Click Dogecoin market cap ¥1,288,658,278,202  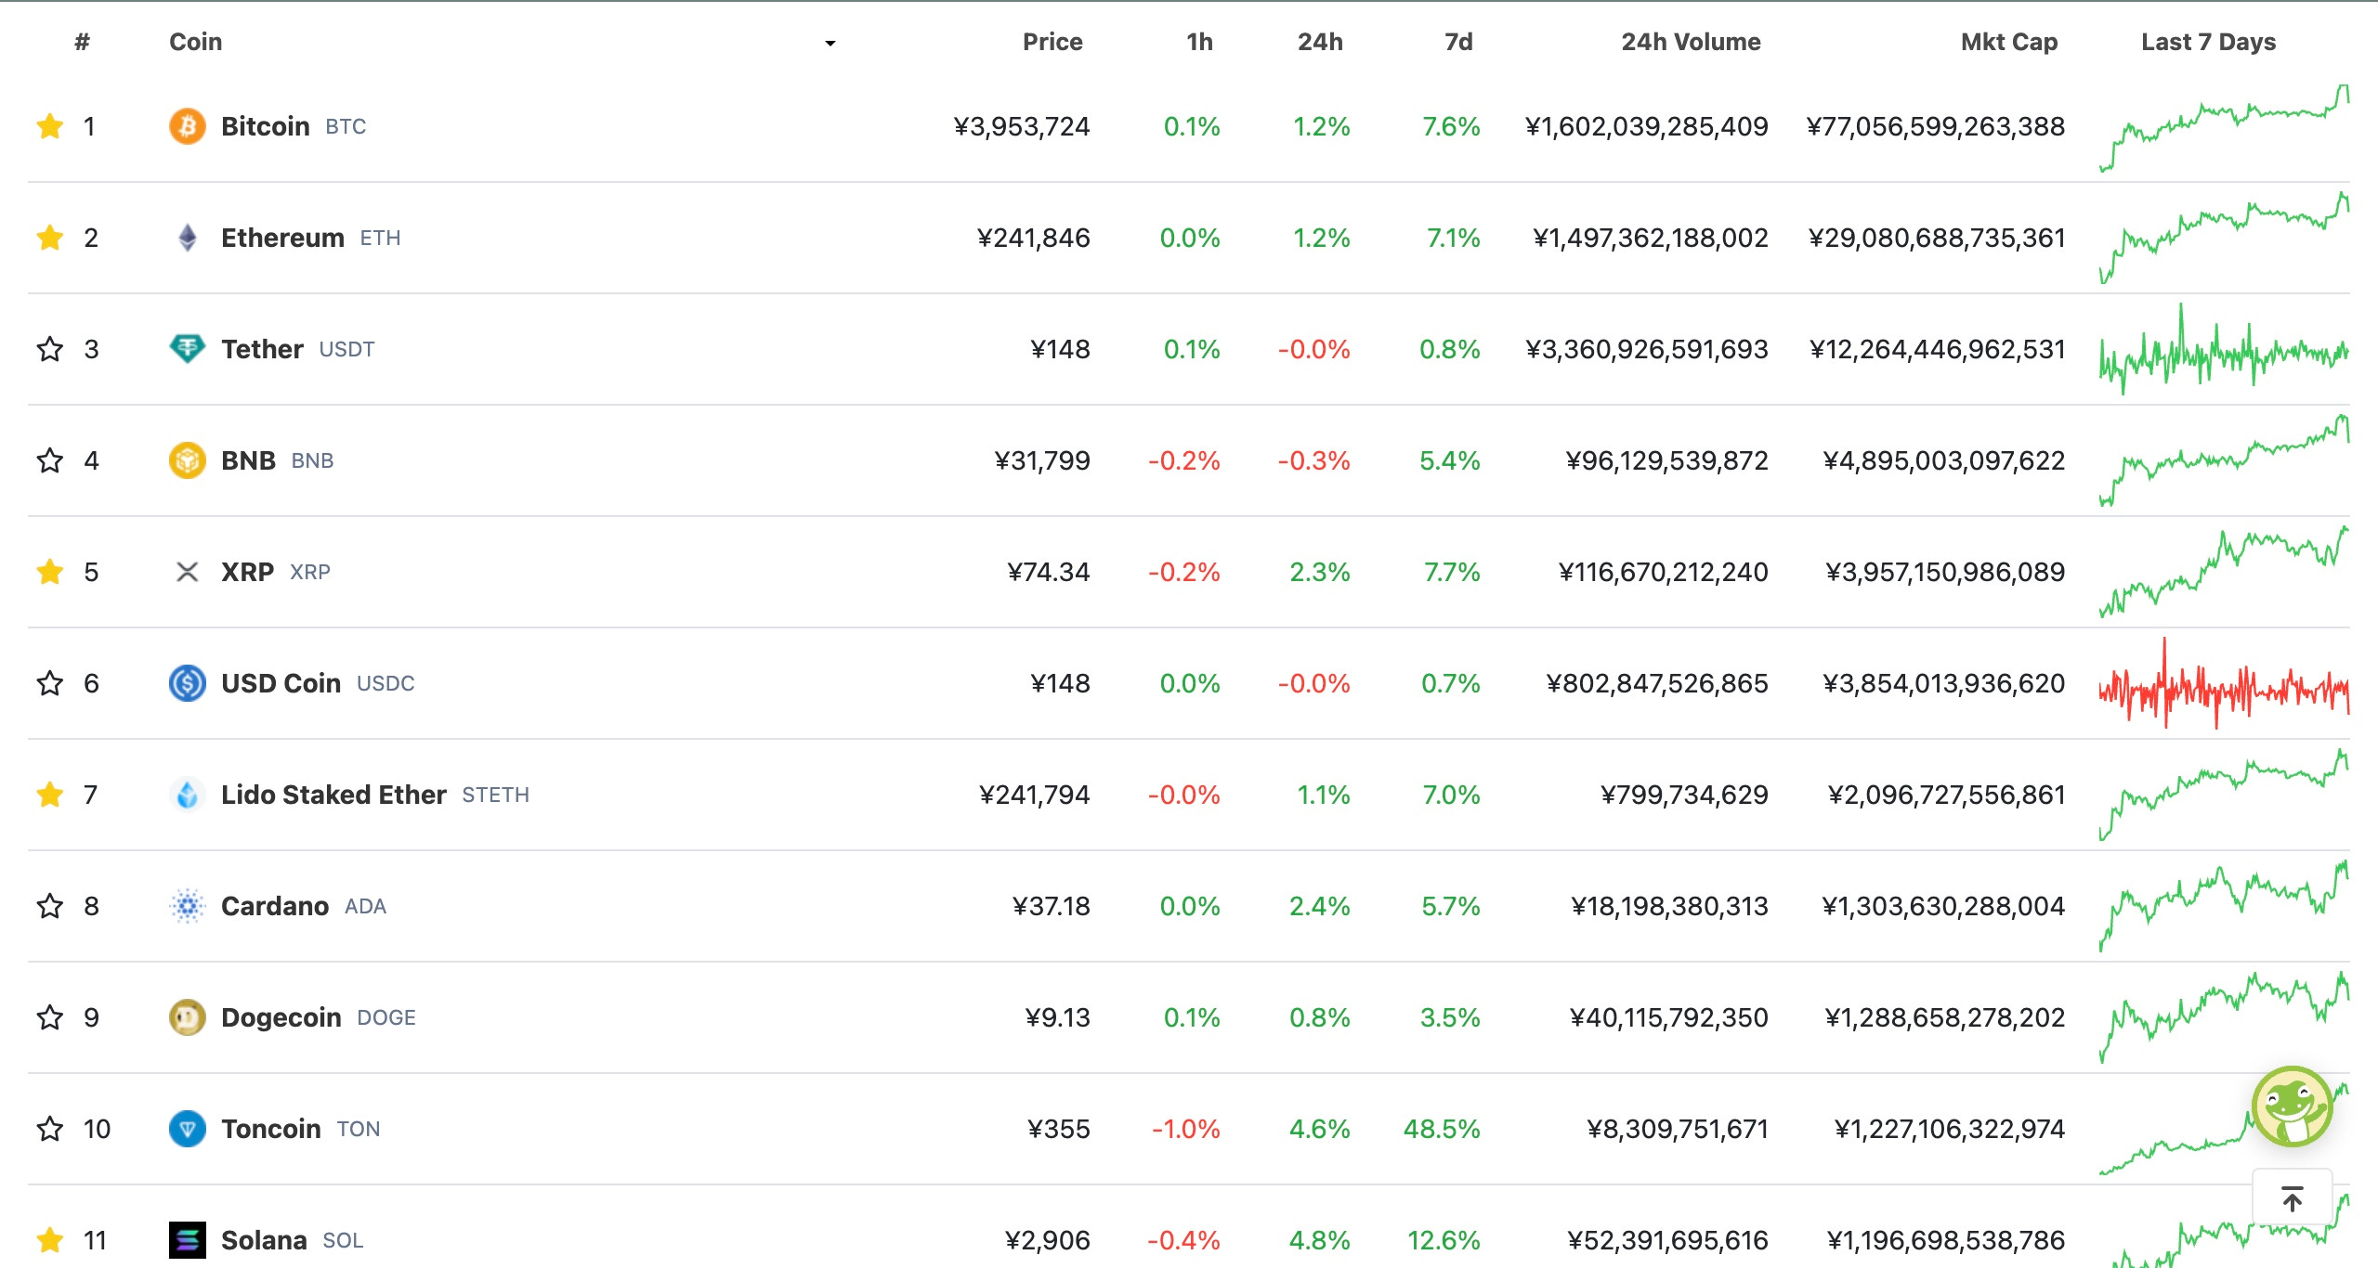[x=1944, y=1017]
